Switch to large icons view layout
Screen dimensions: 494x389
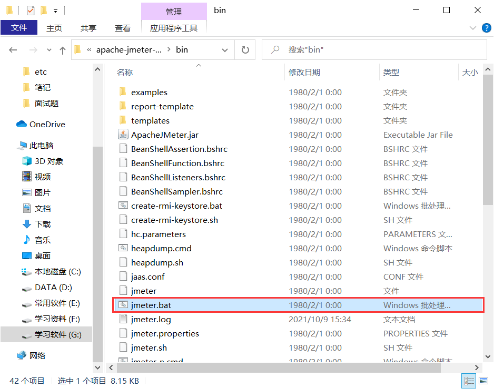[x=483, y=381]
